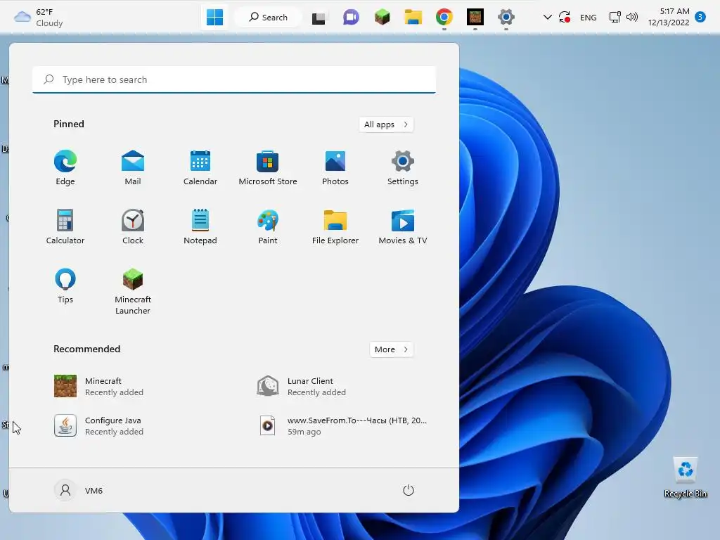Open Movies & TV app

point(403,227)
